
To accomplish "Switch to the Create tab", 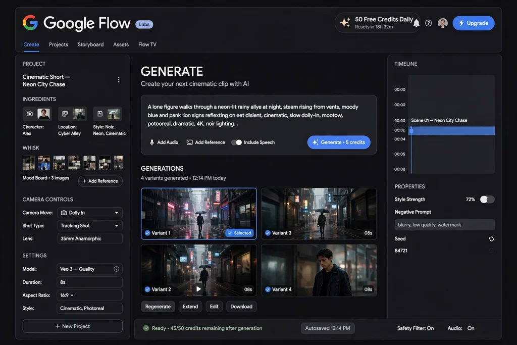I will pyautogui.click(x=31, y=44).
